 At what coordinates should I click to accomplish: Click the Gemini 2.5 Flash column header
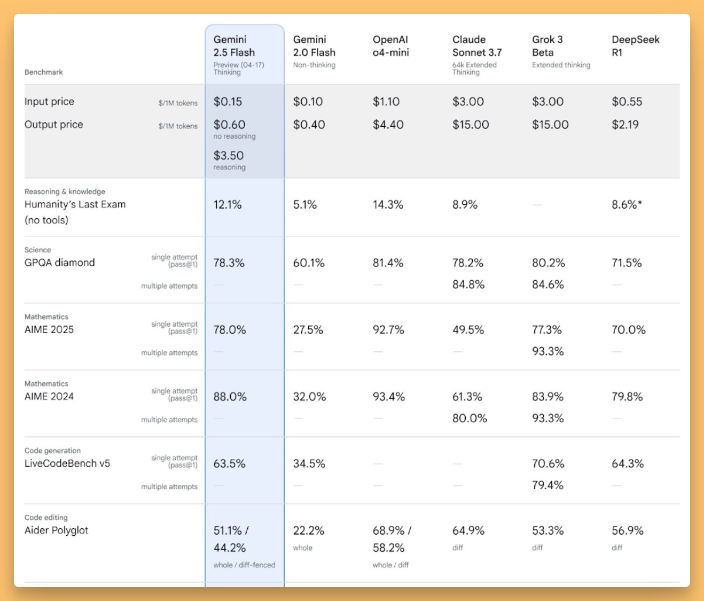(x=234, y=46)
